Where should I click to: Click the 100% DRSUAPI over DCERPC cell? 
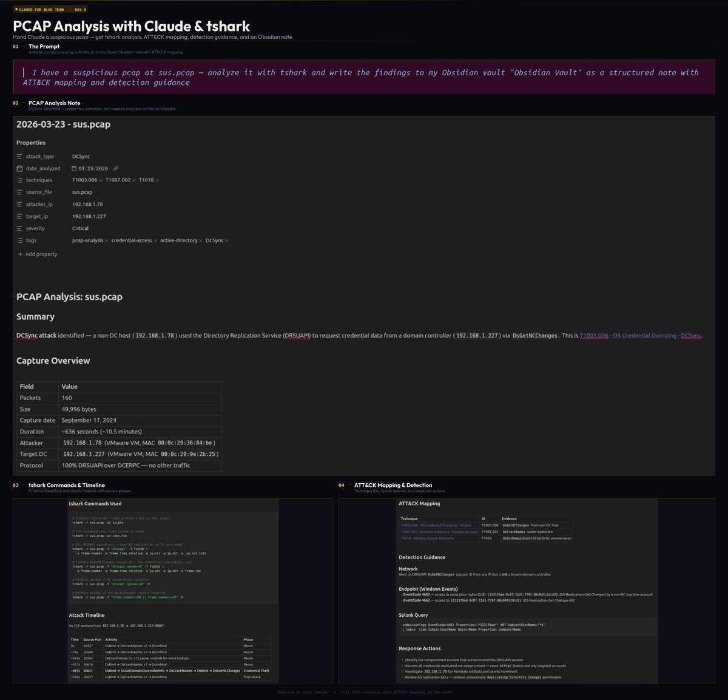[x=140, y=466]
